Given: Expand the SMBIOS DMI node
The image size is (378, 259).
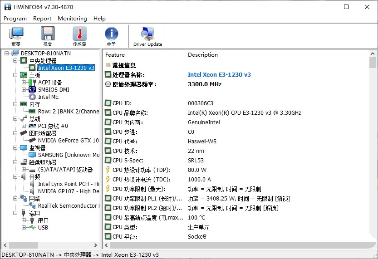Looking at the screenshot, I should [x=24, y=90].
